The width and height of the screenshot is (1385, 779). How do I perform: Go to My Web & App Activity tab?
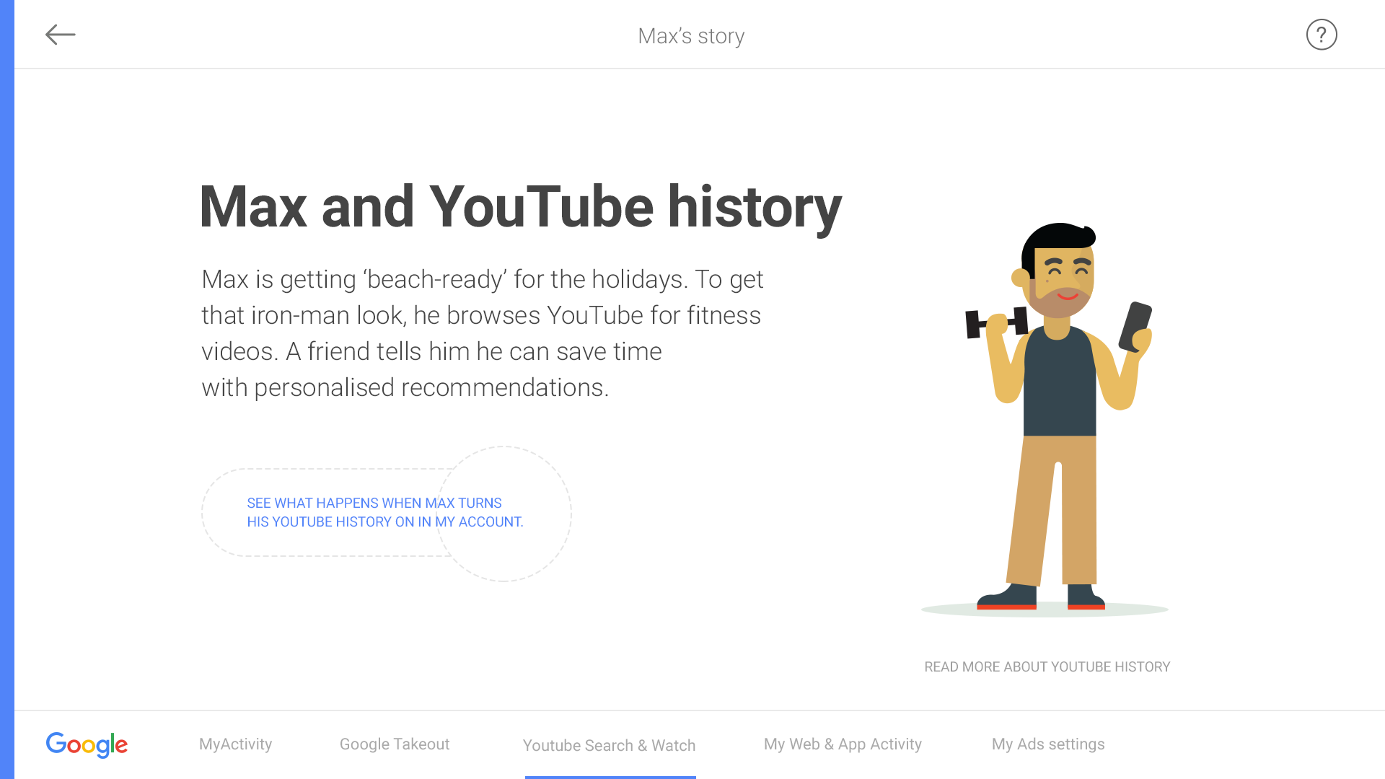coord(843,744)
